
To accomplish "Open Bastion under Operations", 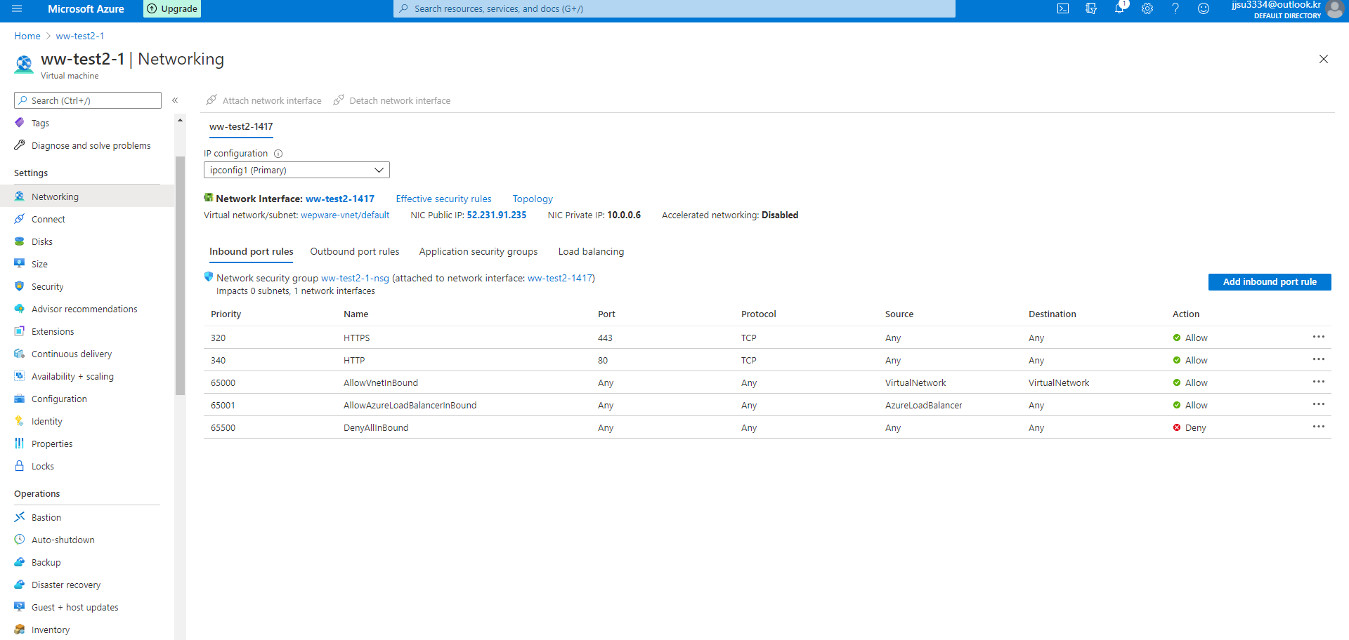I will click(46, 517).
